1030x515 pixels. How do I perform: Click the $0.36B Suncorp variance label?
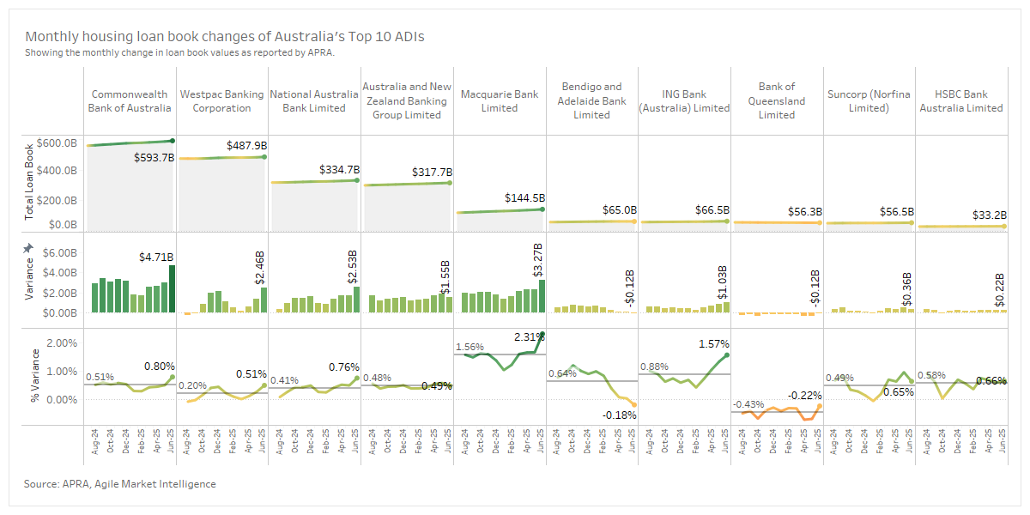click(907, 289)
